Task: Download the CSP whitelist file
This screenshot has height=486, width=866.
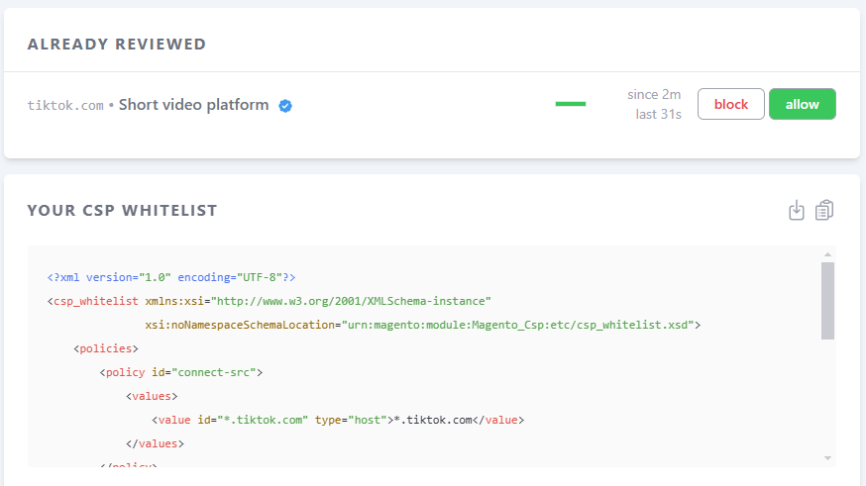Action: 797,210
